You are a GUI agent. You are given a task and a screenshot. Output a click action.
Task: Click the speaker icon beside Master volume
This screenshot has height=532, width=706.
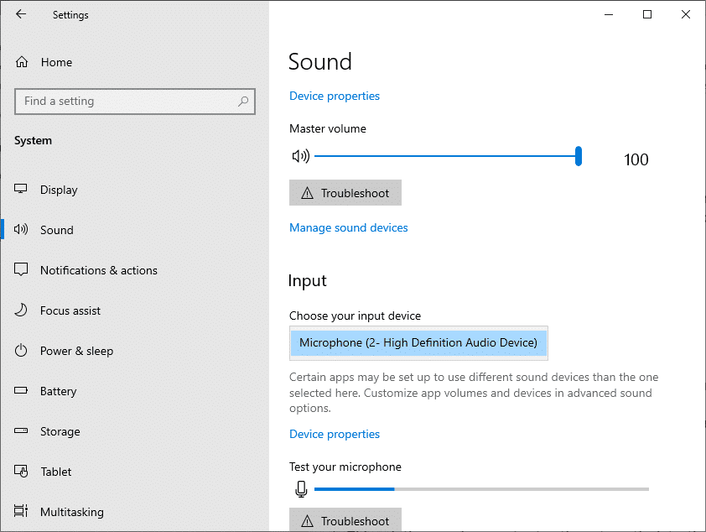(300, 156)
